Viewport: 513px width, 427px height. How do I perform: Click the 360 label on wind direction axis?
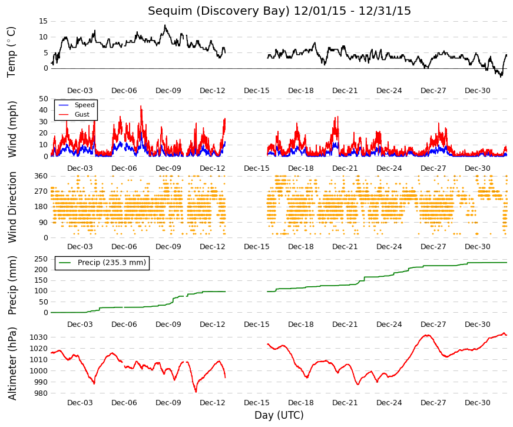coord(41,176)
